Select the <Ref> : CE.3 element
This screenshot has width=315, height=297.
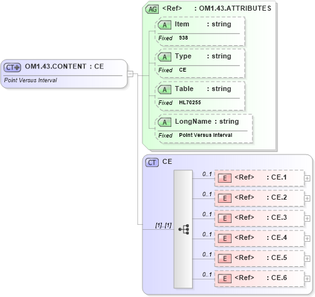[259, 218]
